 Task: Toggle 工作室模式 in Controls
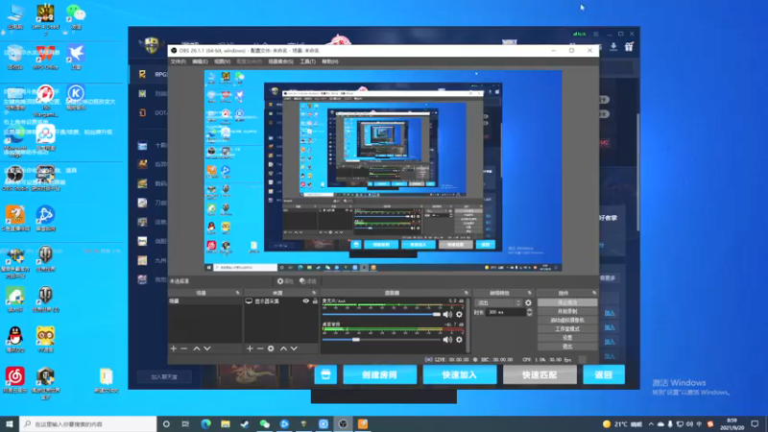coord(567,329)
